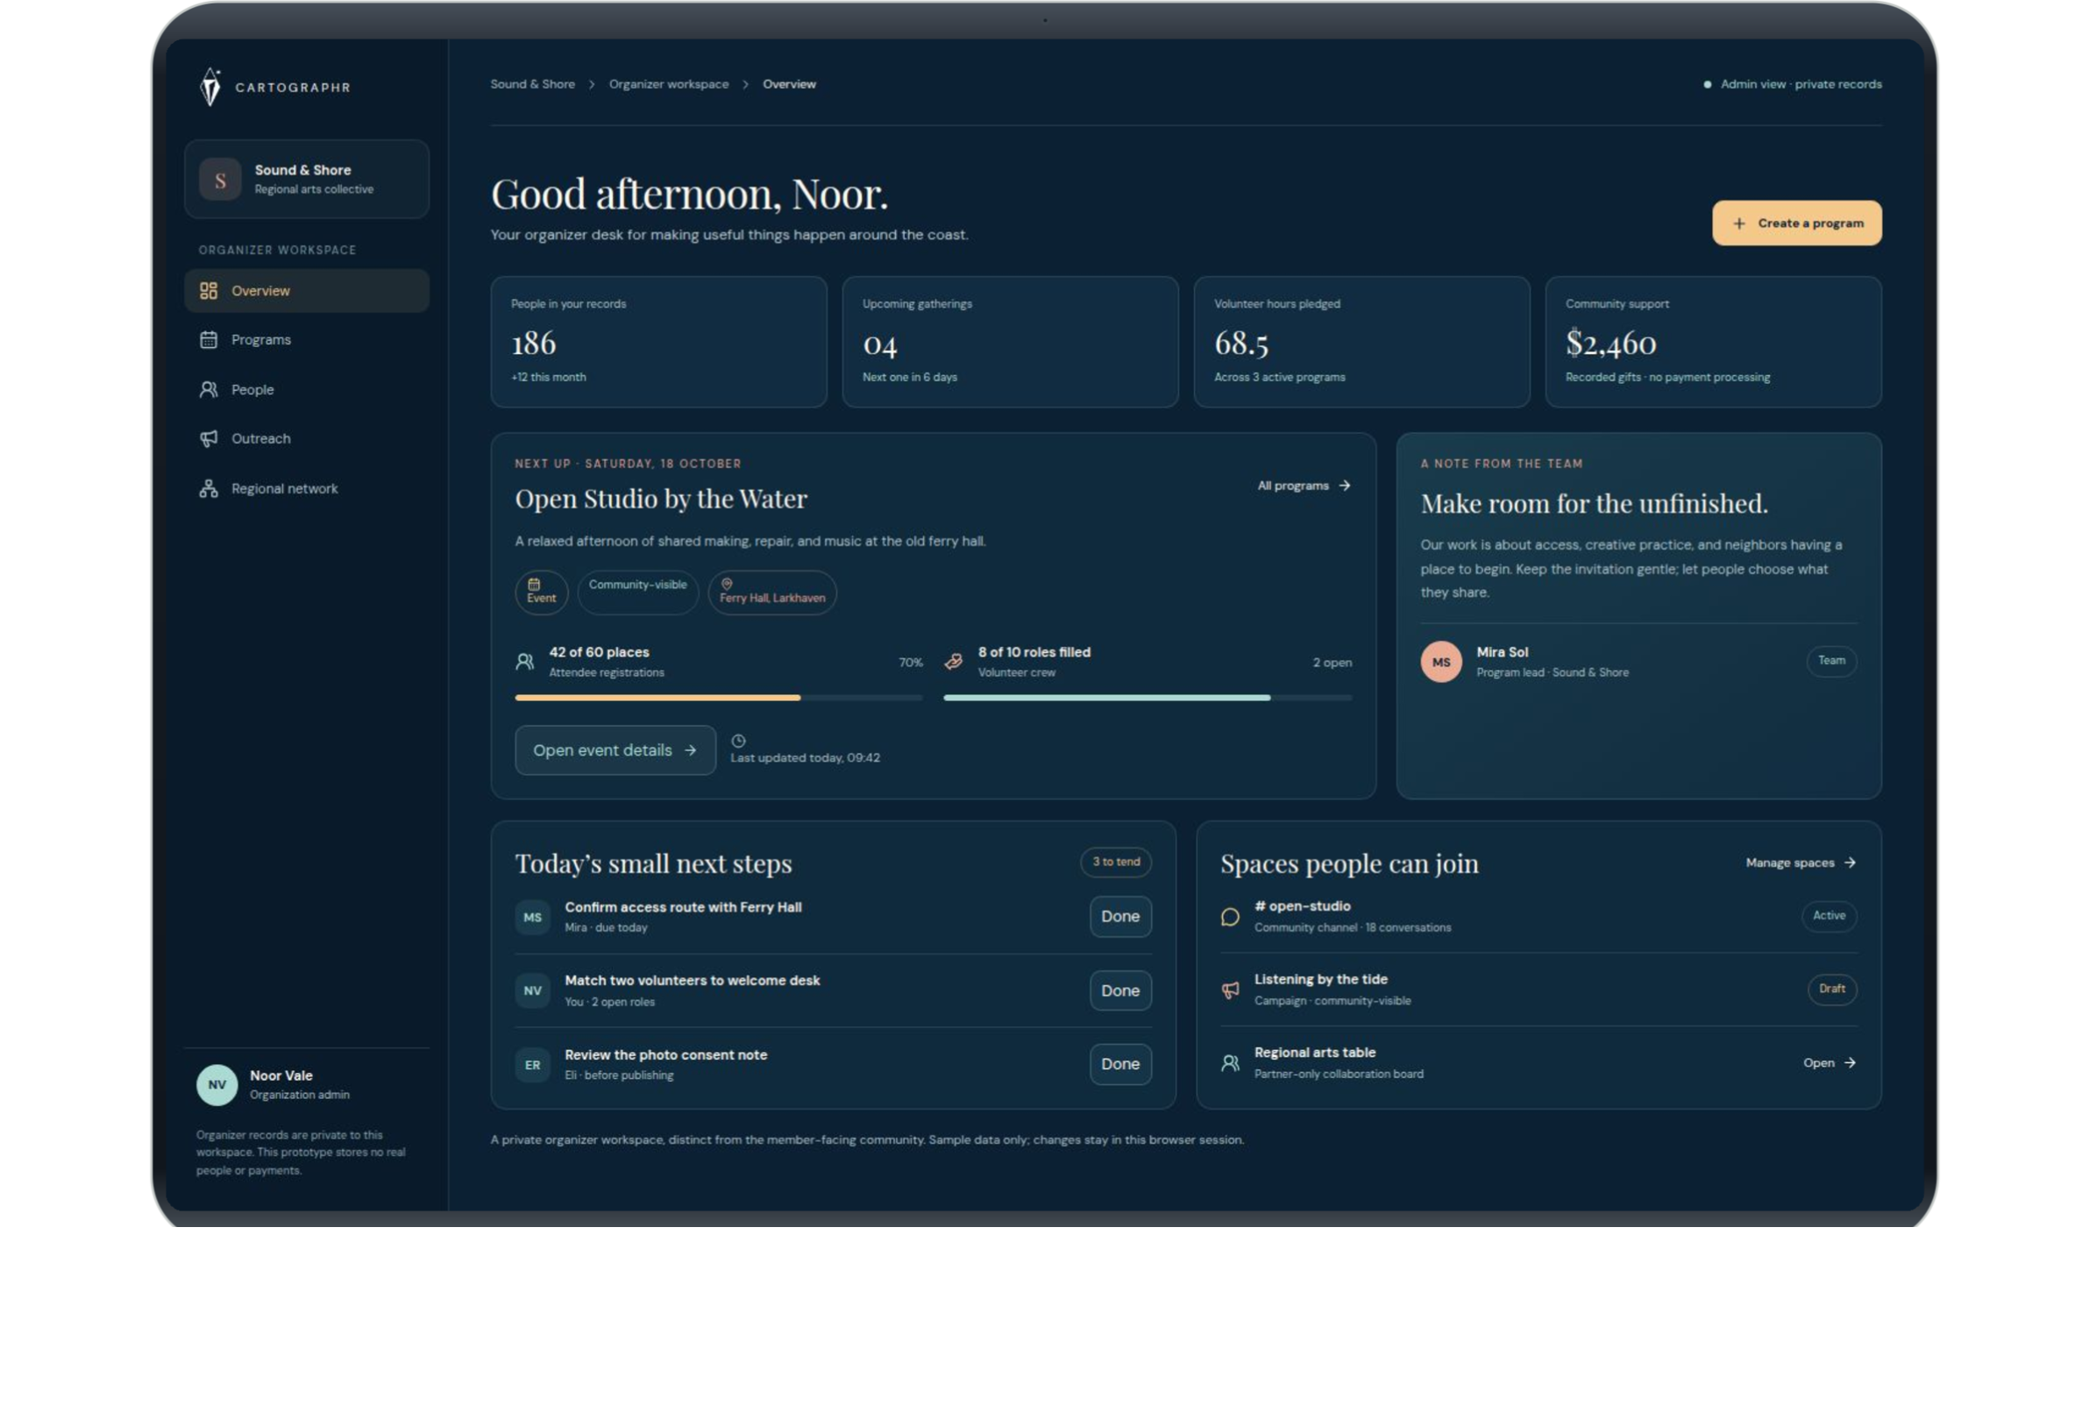Click the Team badge beside Mira Sol
2089x1426 pixels.
pyautogui.click(x=1831, y=662)
